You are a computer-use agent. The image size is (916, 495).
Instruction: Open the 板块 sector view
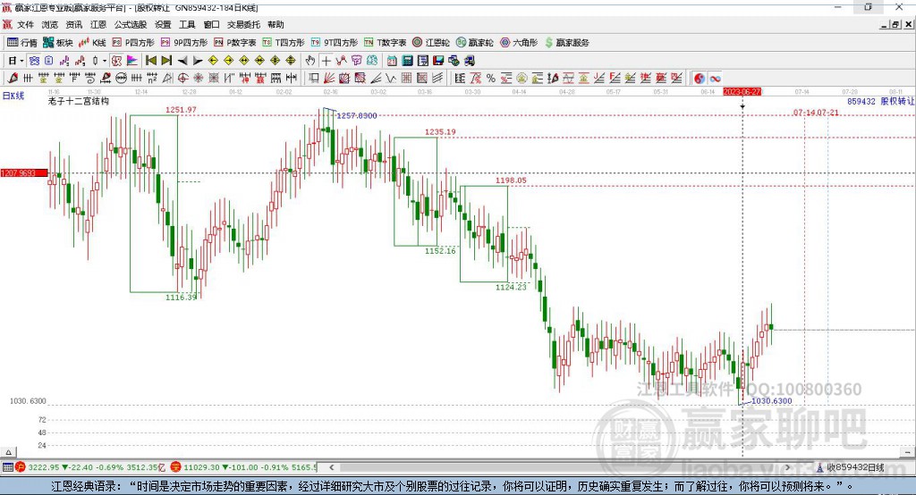tap(57, 43)
